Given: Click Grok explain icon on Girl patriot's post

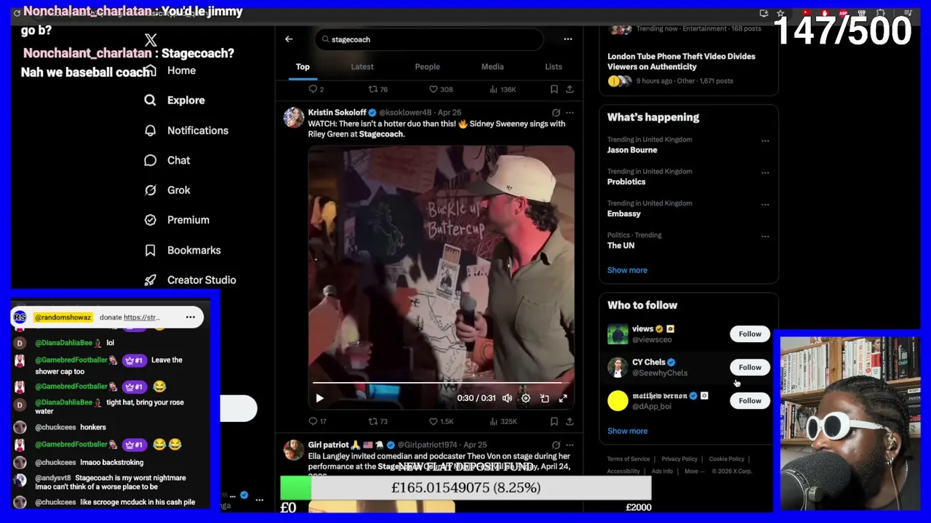Looking at the screenshot, I should (556, 445).
